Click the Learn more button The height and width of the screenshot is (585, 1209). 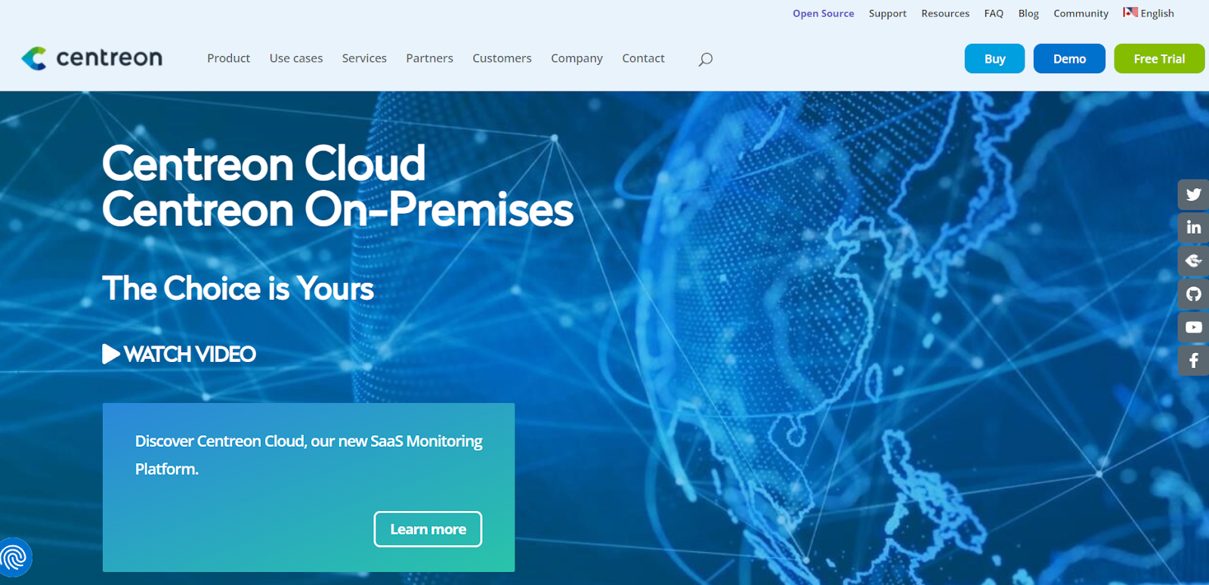(x=428, y=529)
